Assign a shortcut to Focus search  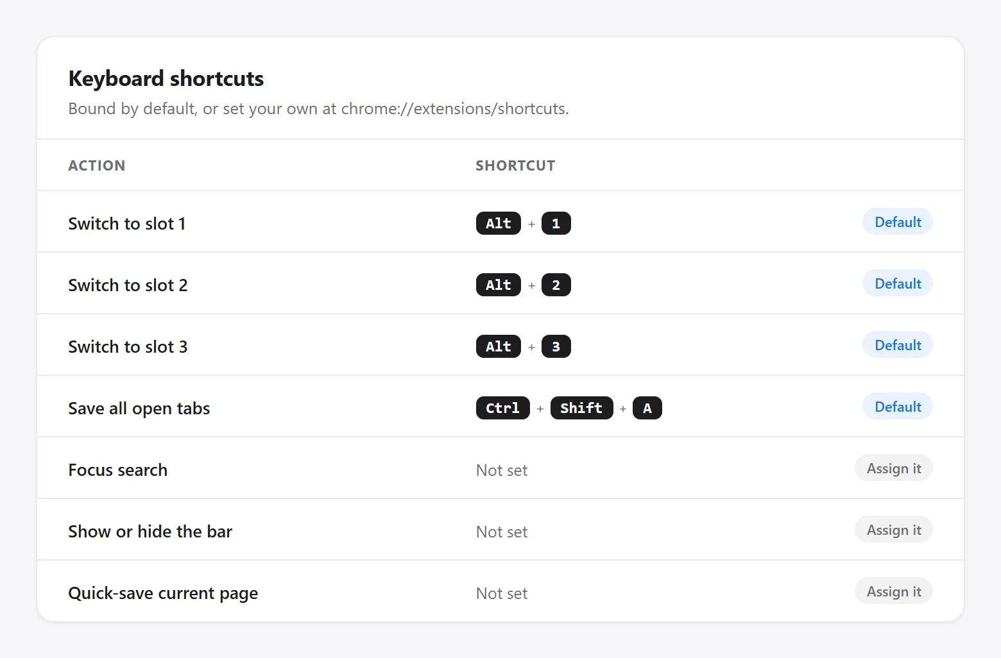pyautogui.click(x=893, y=468)
